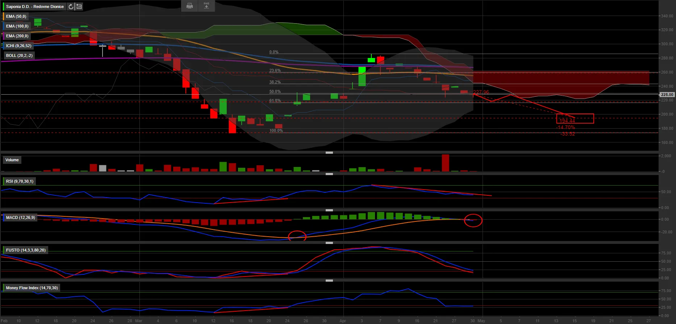Select the Money Flow Index (14,70,30) label
Screen dimensions: 676x324
pyautogui.click(x=32, y=288)
